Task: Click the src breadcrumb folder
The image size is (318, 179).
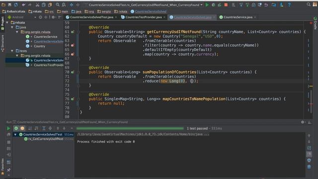Action: pos(49,11)
